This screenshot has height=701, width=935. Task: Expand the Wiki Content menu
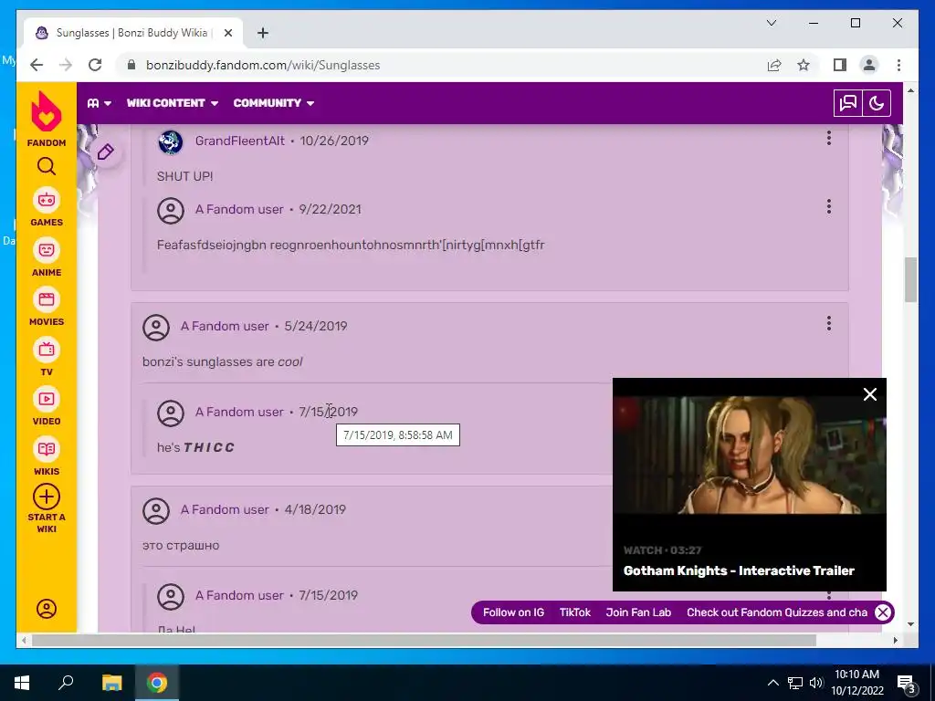pos(173,103)
